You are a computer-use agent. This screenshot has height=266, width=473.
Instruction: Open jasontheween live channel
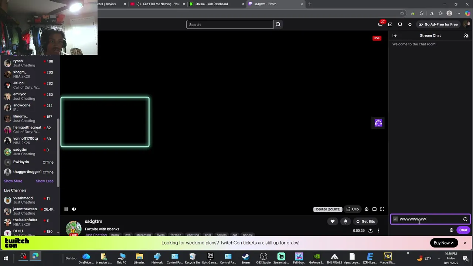(x=30, y=211)
